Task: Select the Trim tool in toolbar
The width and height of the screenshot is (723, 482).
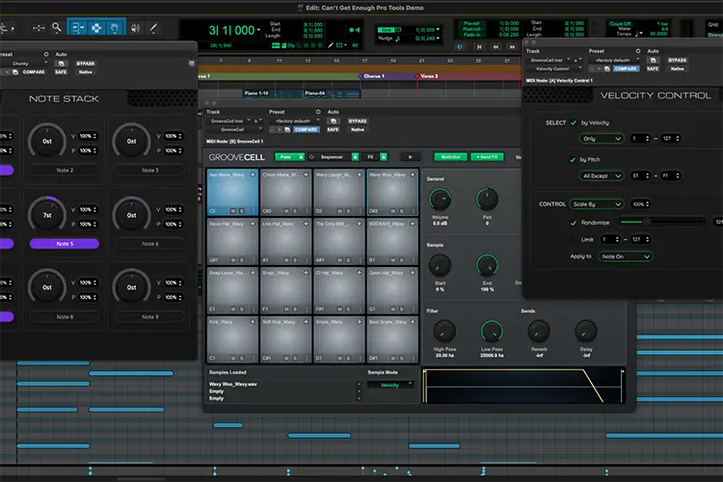Action: [x=78, y=28]
